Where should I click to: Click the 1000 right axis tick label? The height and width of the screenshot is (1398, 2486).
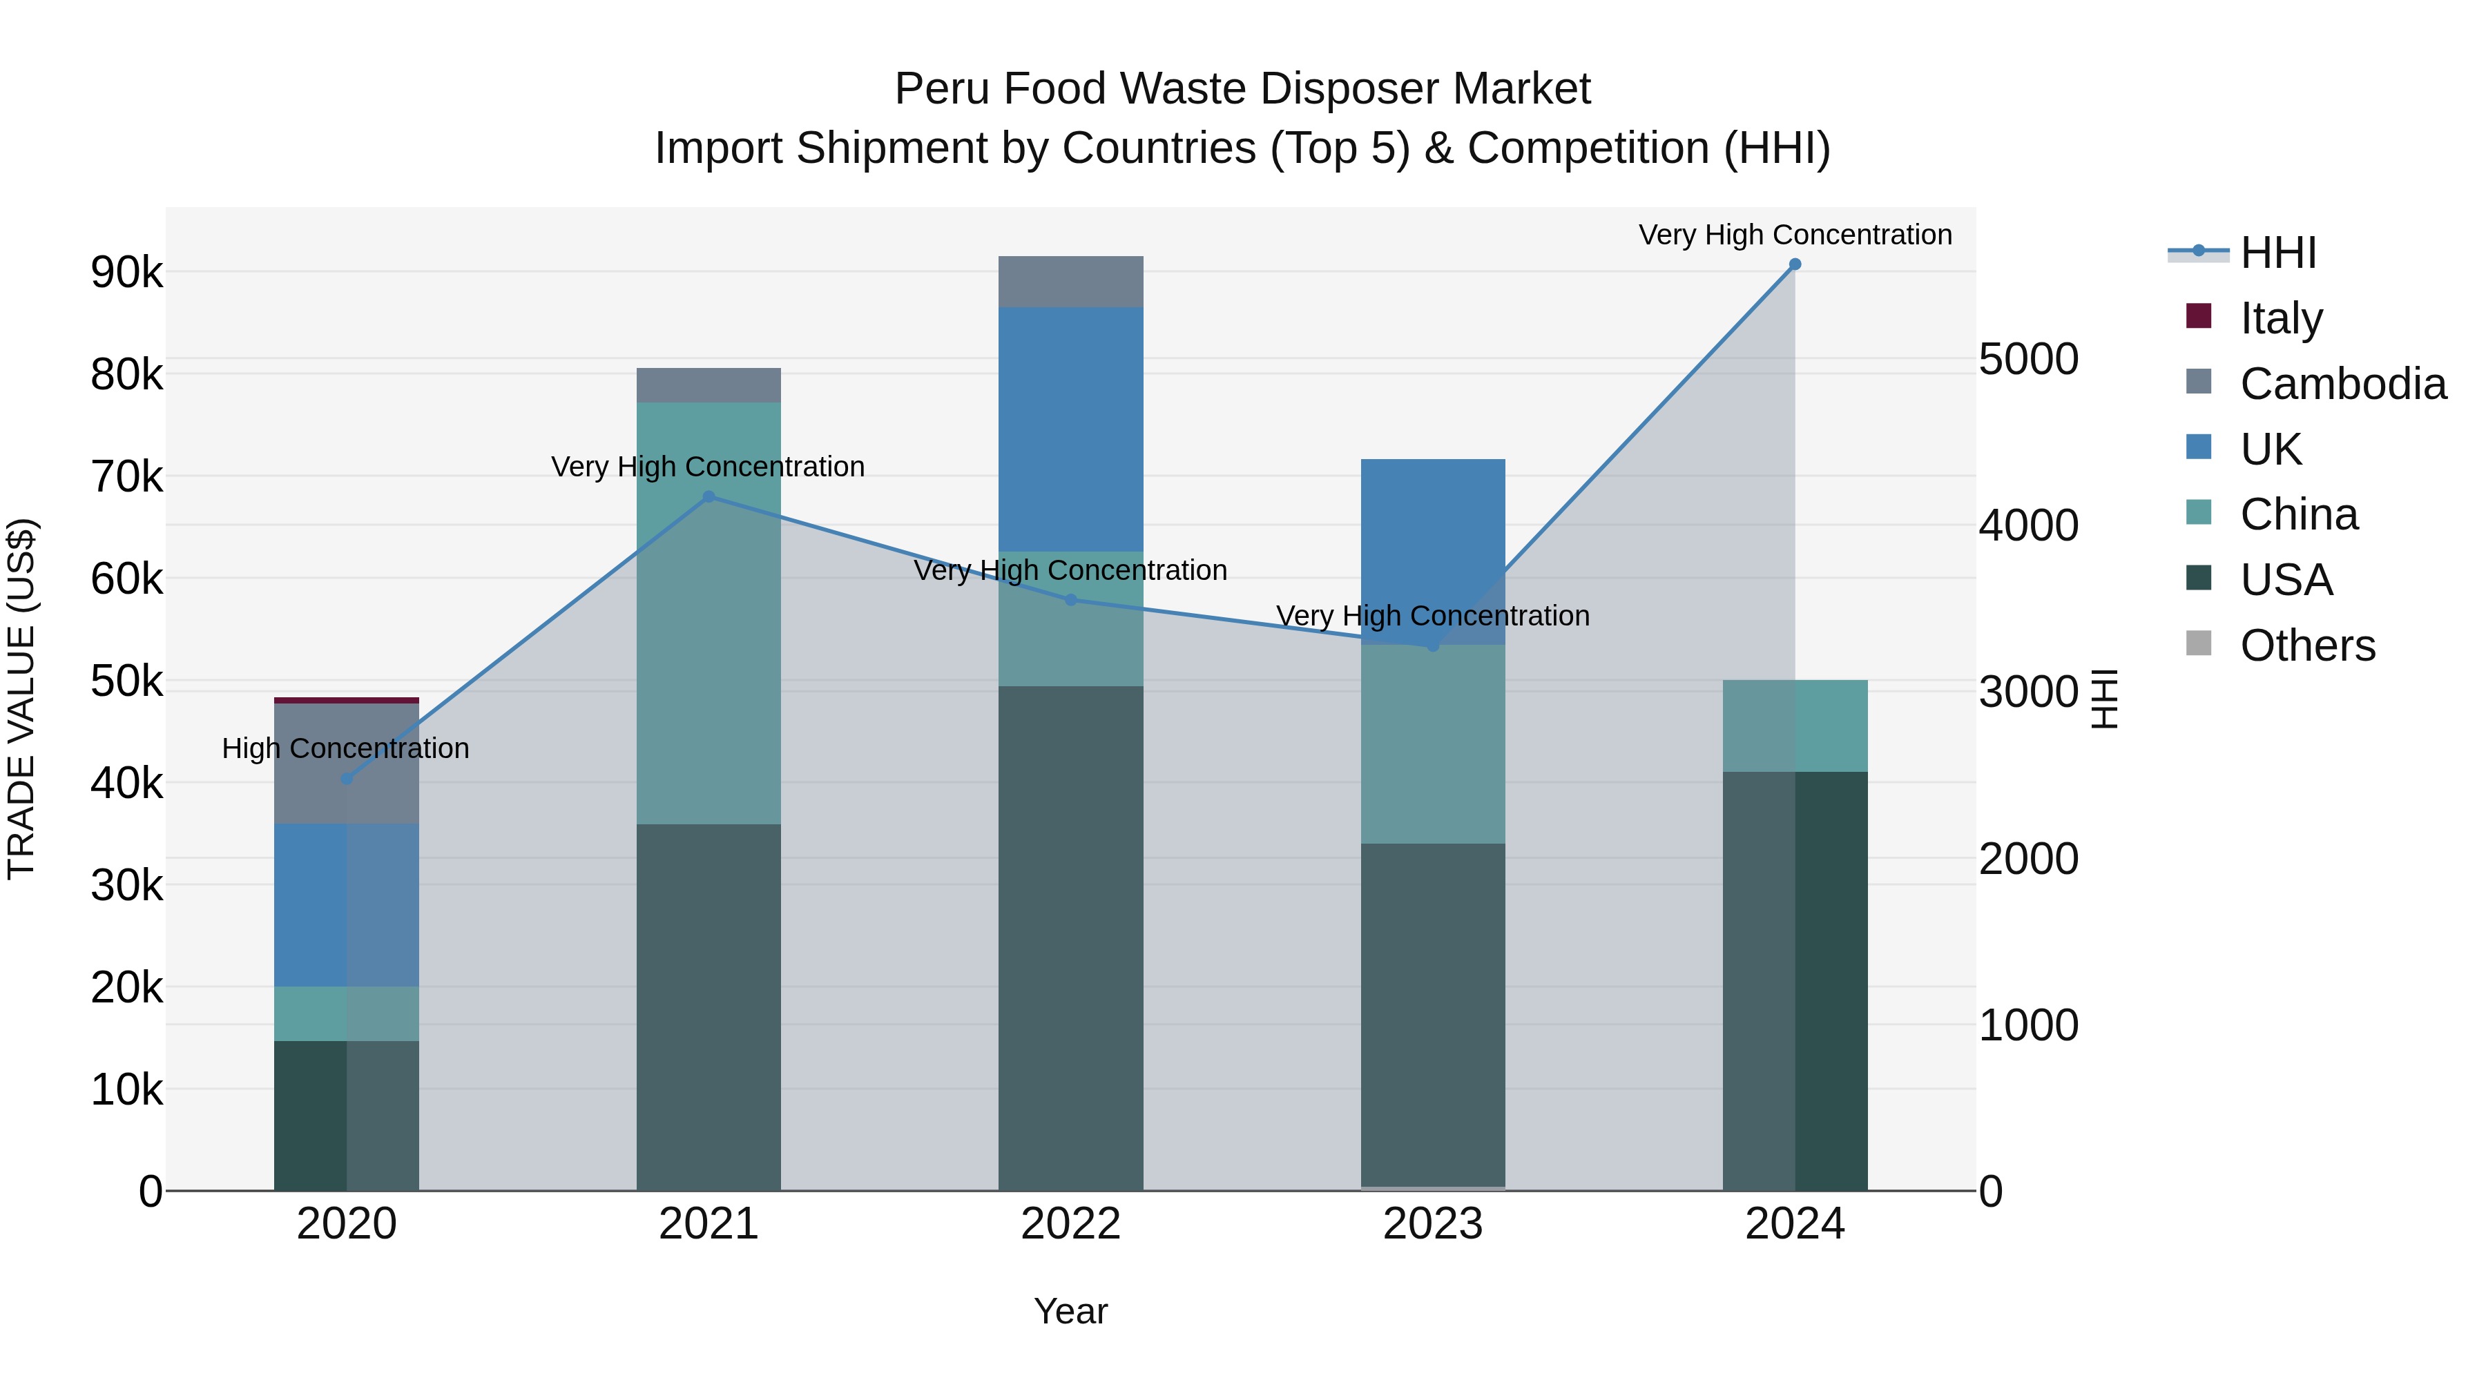2029,1025
